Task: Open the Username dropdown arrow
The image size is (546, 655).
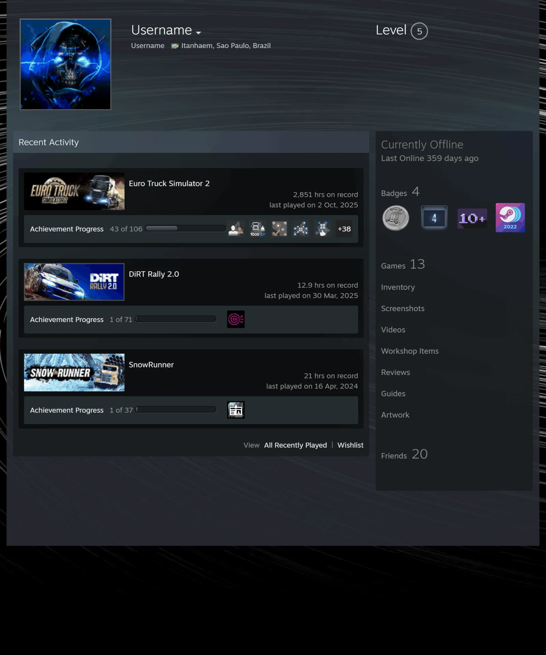Action: pyautogui.click(x=198, y=33)
